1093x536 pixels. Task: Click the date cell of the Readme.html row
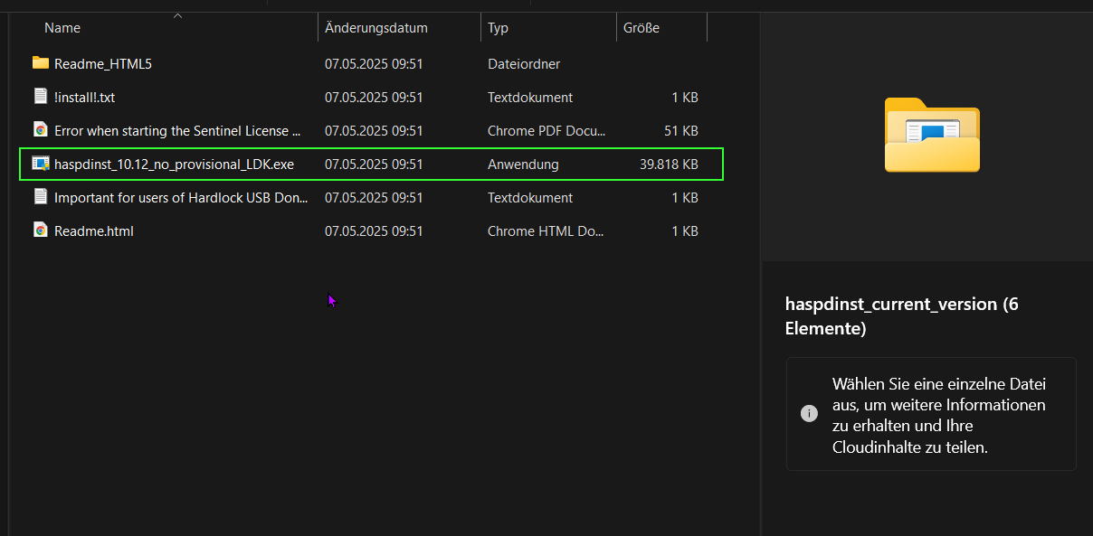point(374,231)
